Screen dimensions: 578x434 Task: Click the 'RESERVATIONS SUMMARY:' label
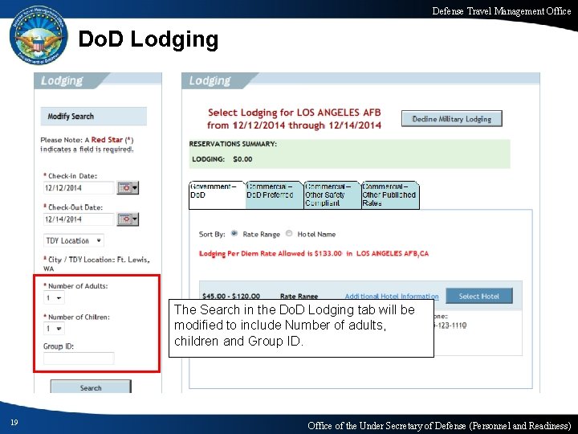click(x=233, y=144)
